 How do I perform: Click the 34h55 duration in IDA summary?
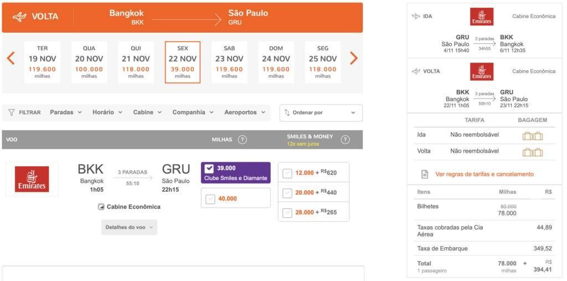pos(484,49)
